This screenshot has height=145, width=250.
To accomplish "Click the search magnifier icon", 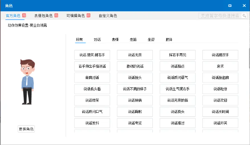I will click(x=244, y=16).
